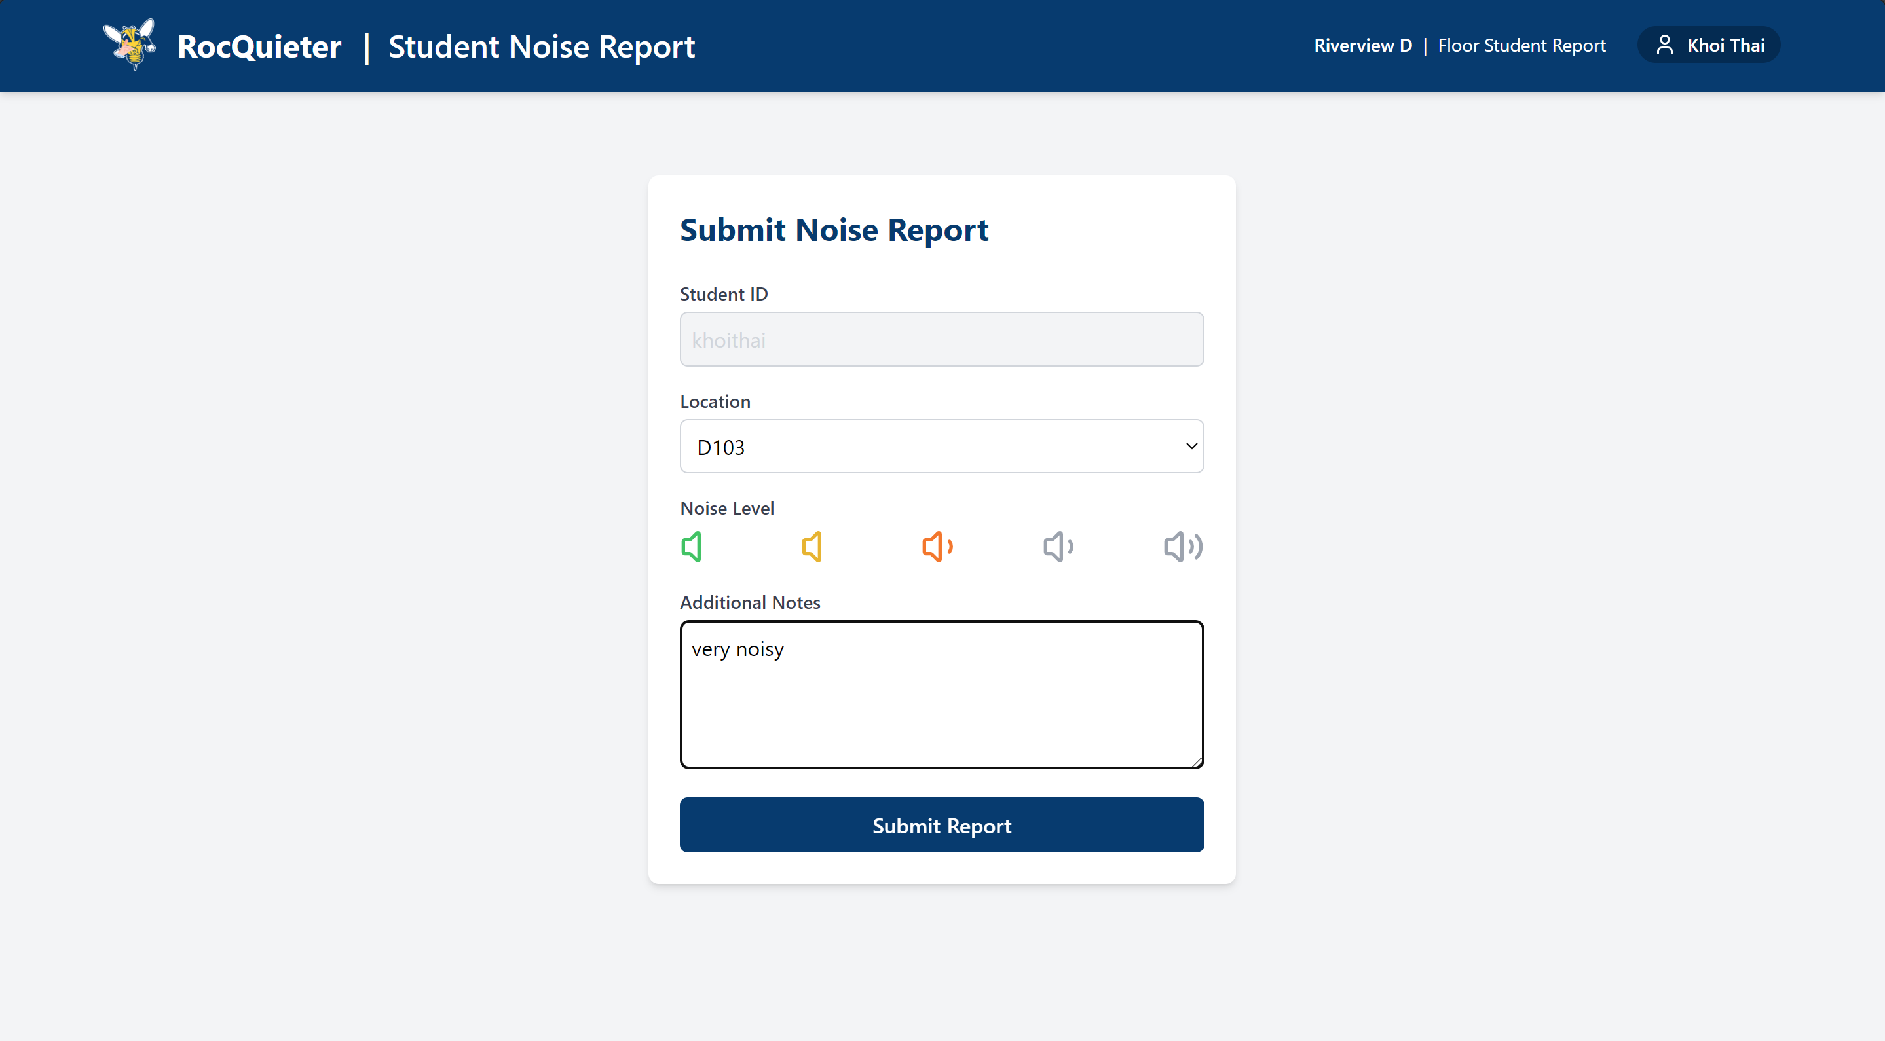Viewport: 1885px width, 1041px height.
Task: Click the Submit Noise Report heading
Action: [834, 230]
